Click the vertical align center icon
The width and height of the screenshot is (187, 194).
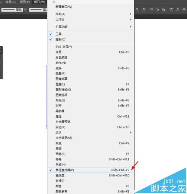click(x=157, y=10)
